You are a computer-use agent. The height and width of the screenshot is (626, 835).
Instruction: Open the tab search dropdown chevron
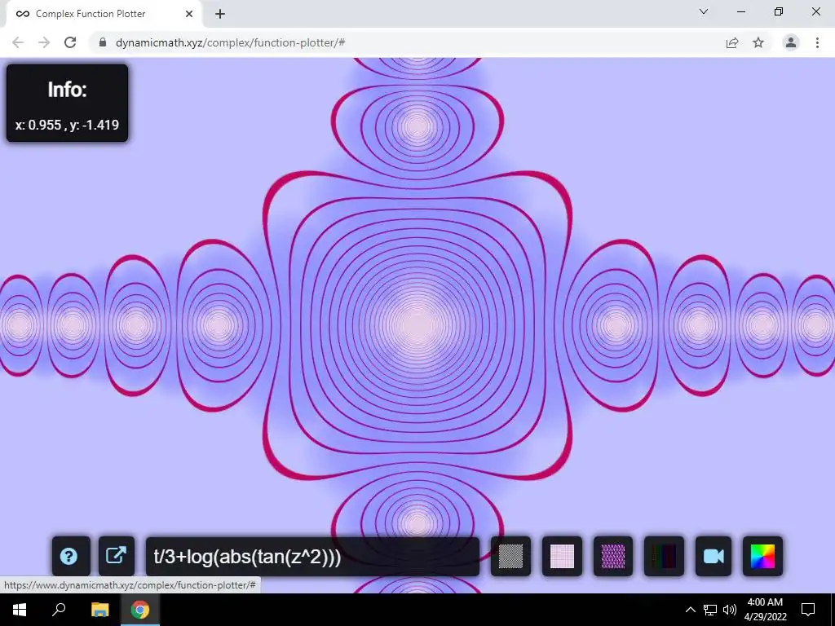[x=704, y=11]
